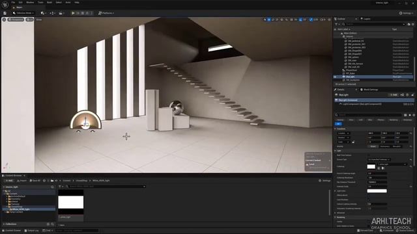The image size is (417, 234).
Task: Toggle the Affects World checkbox
Action: (369, 195)
